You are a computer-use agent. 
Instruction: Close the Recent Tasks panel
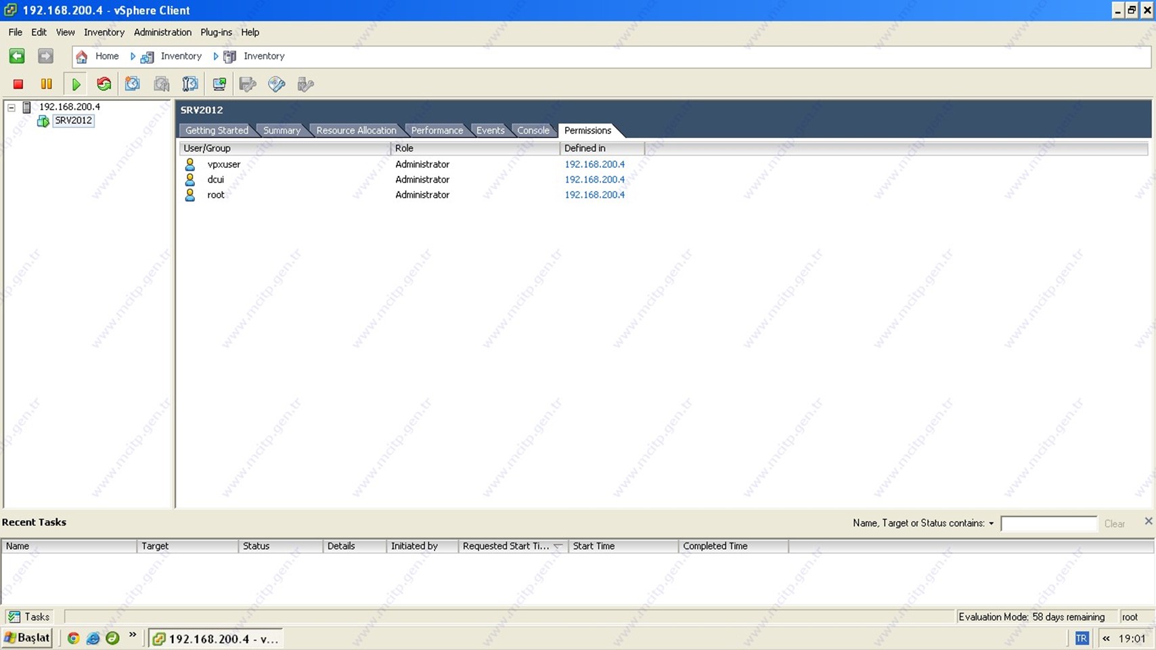[1149, 521]
